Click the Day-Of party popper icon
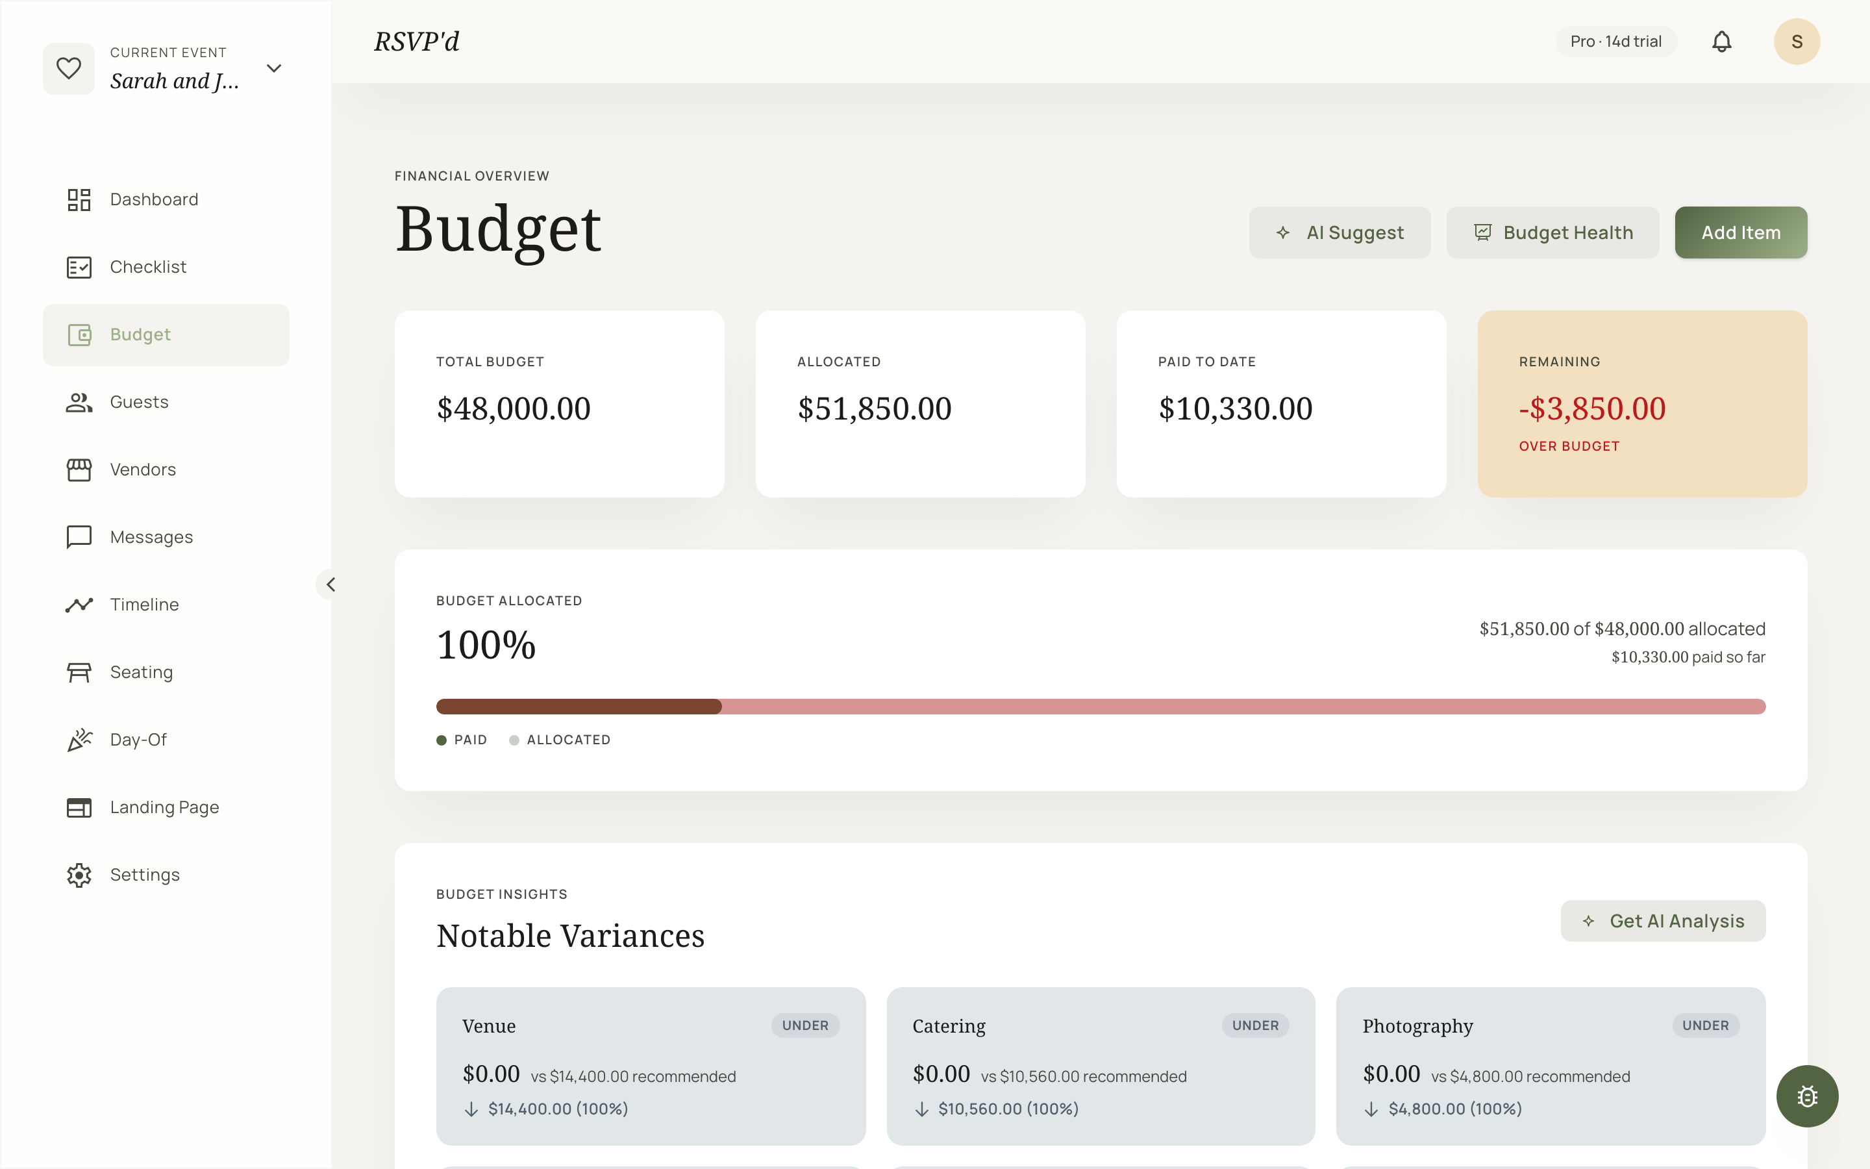Viewport: 1870px width, 1169px height. click(79, 740)
